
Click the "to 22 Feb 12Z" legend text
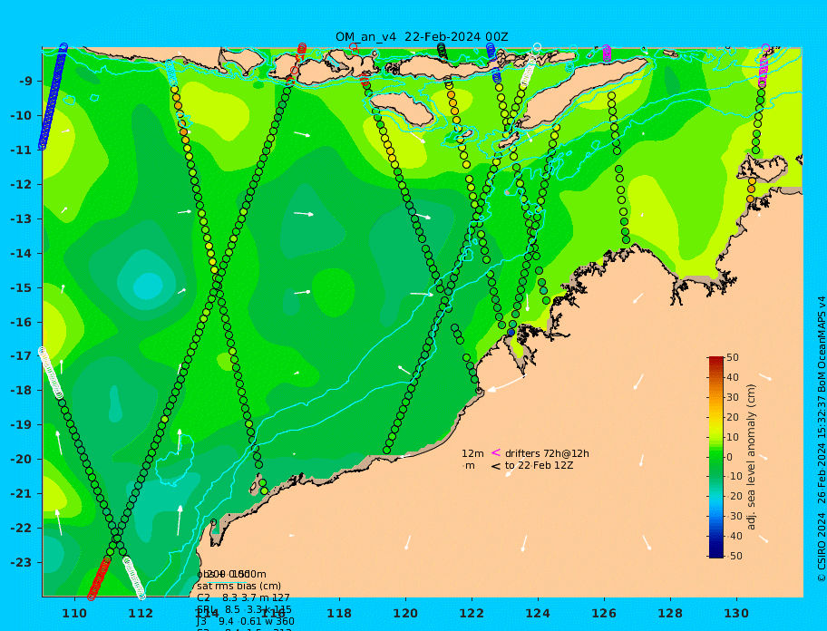(539, 465)
